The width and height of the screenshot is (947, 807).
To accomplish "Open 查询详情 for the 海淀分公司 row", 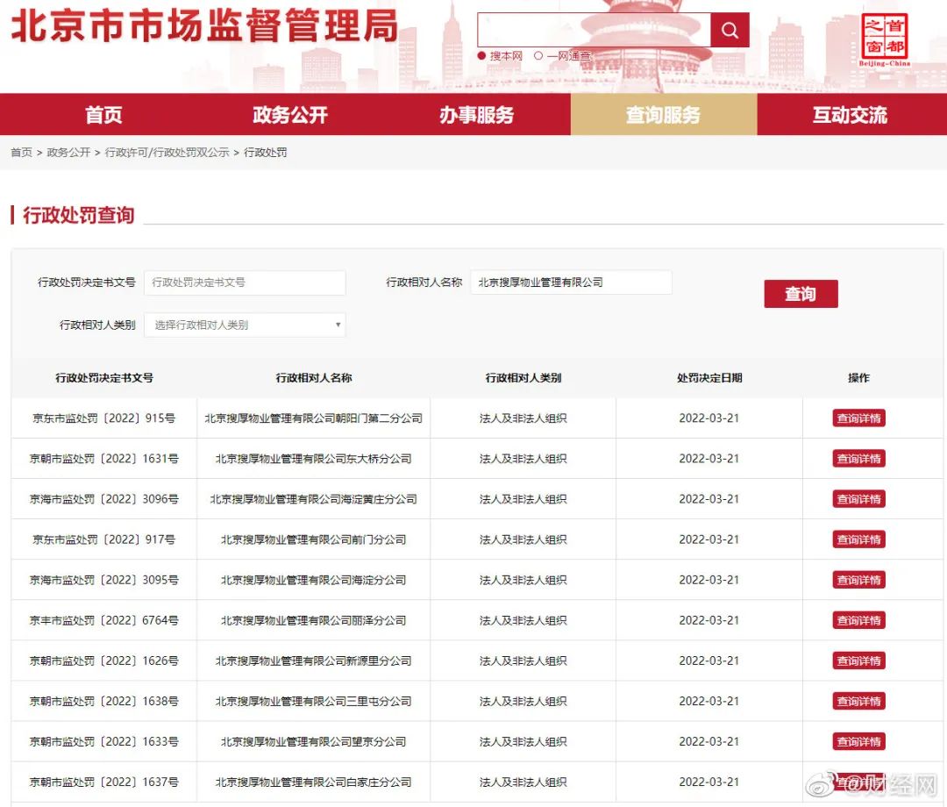I will point(858,579).
